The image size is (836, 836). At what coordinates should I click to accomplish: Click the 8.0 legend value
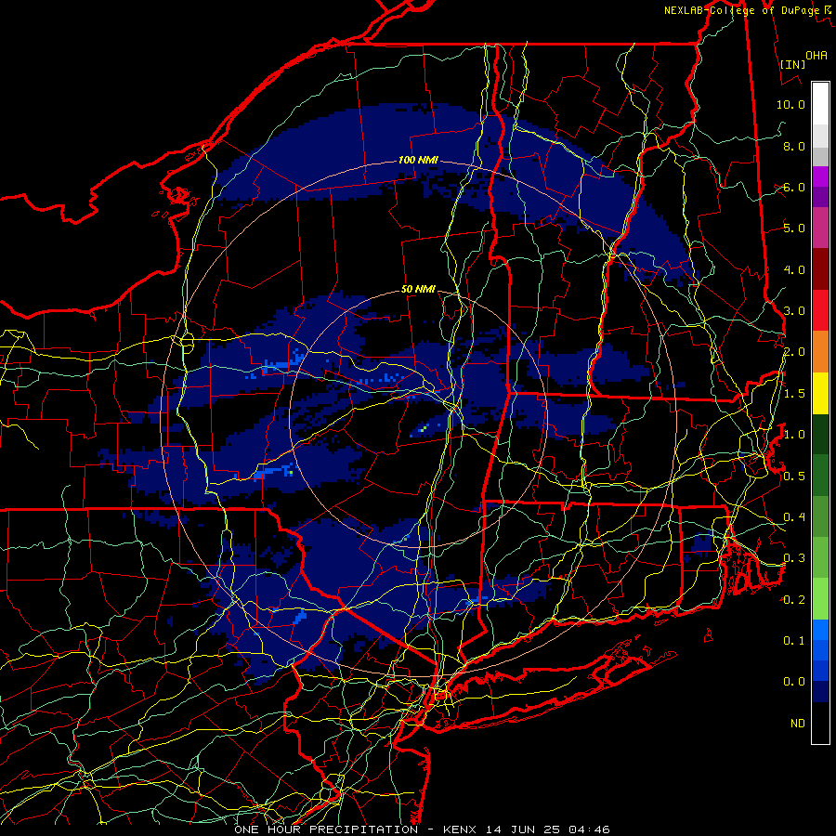794,146
